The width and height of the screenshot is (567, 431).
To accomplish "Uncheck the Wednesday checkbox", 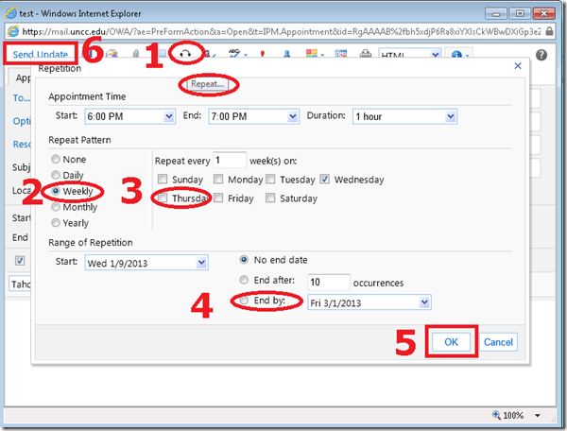I will pyautogui.click(x=325, y=180).
